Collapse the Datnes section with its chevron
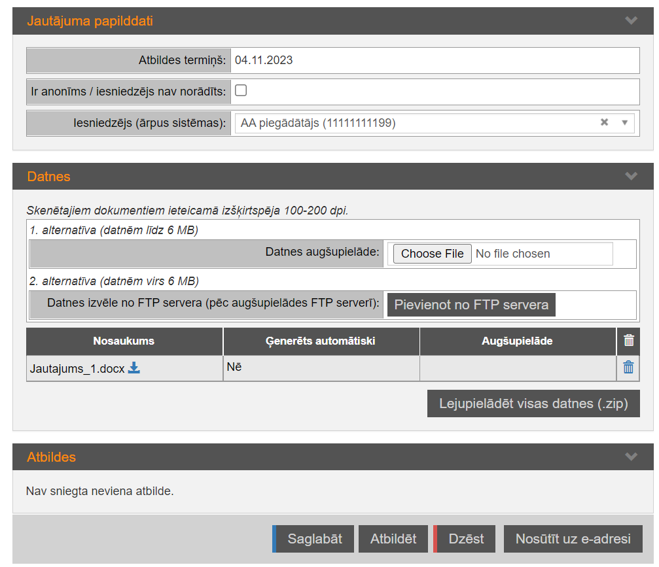Screen dimensions: 659x567 (x=631, y=177)
